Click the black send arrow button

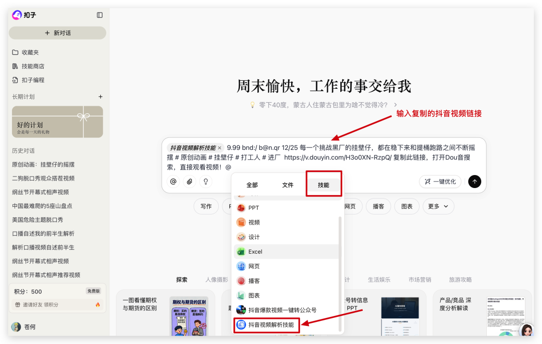[474, 182]
